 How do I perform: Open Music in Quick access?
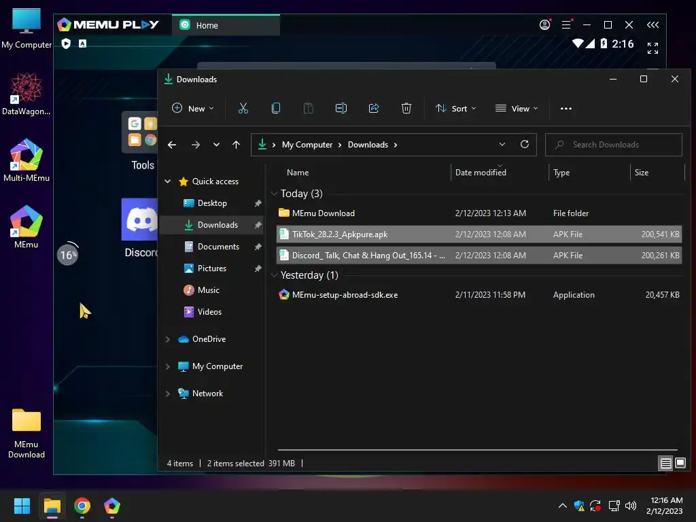pos(208,290)
